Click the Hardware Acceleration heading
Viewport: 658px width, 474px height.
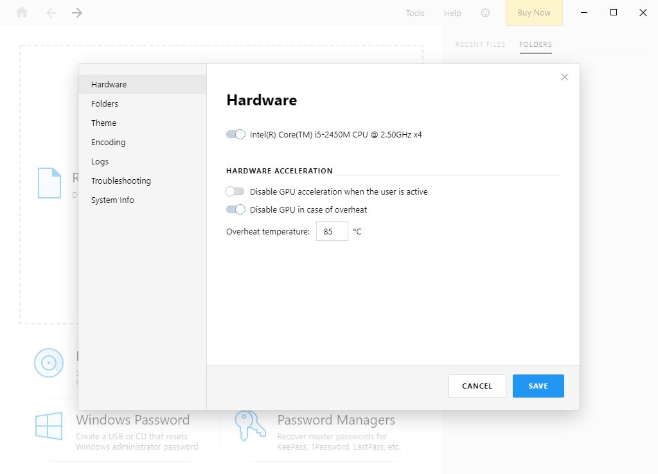click(280, 171)
